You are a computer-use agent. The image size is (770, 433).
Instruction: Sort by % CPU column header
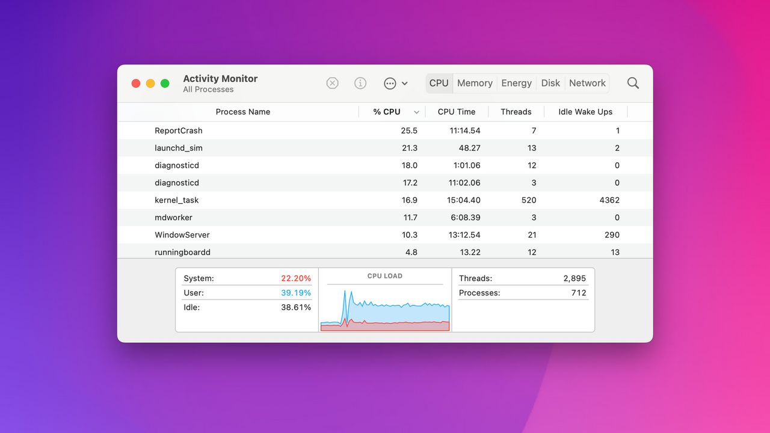point(386,112)
